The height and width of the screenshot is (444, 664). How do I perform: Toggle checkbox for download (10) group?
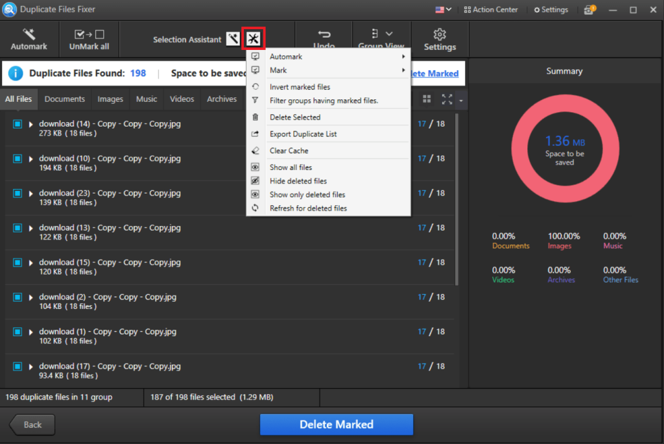click(18, 158)
